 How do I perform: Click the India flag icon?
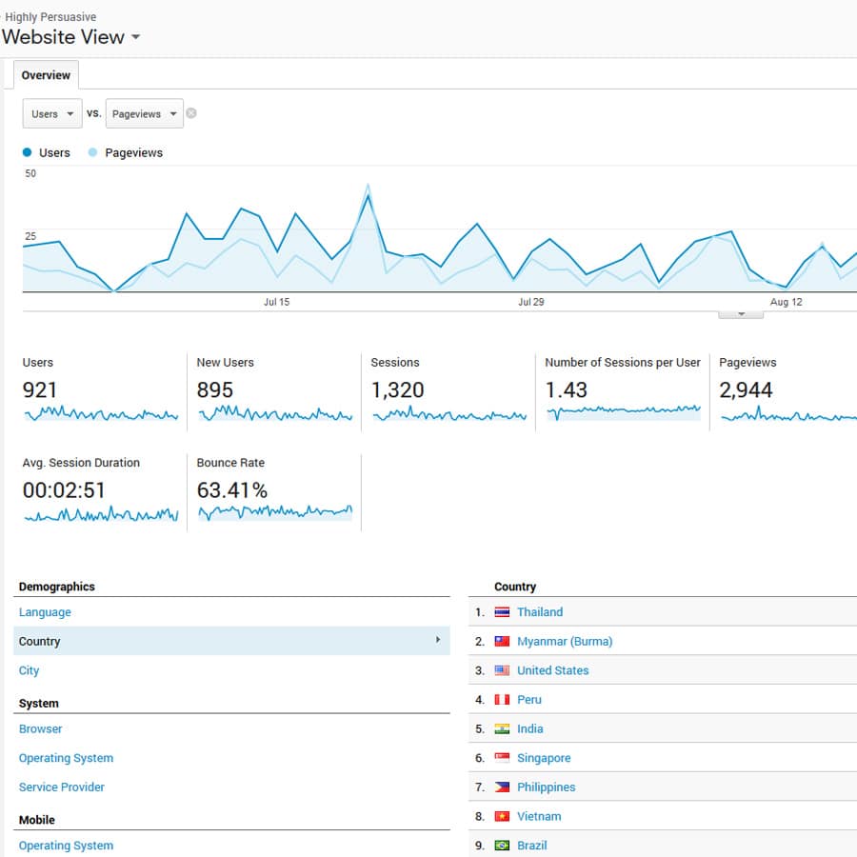(x=502, y=728)
